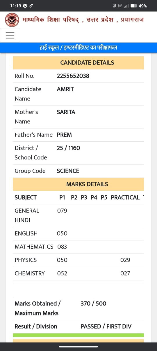
Task: Tap the CANDIDATE DETAILS header
Action: [x=78, y=63]
